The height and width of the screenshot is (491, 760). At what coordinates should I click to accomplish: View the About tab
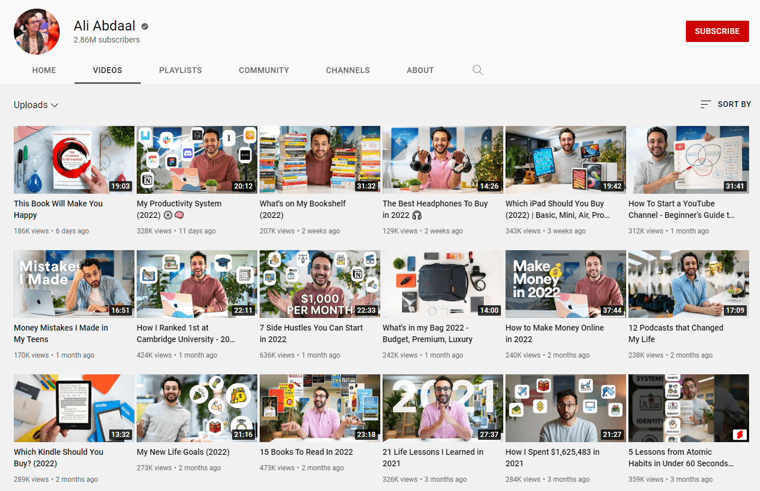[x=420, y=70]
